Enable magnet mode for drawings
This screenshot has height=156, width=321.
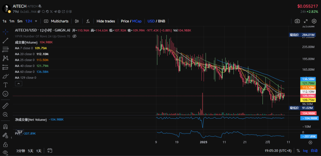pyautogui.click(x=5, y=126)
